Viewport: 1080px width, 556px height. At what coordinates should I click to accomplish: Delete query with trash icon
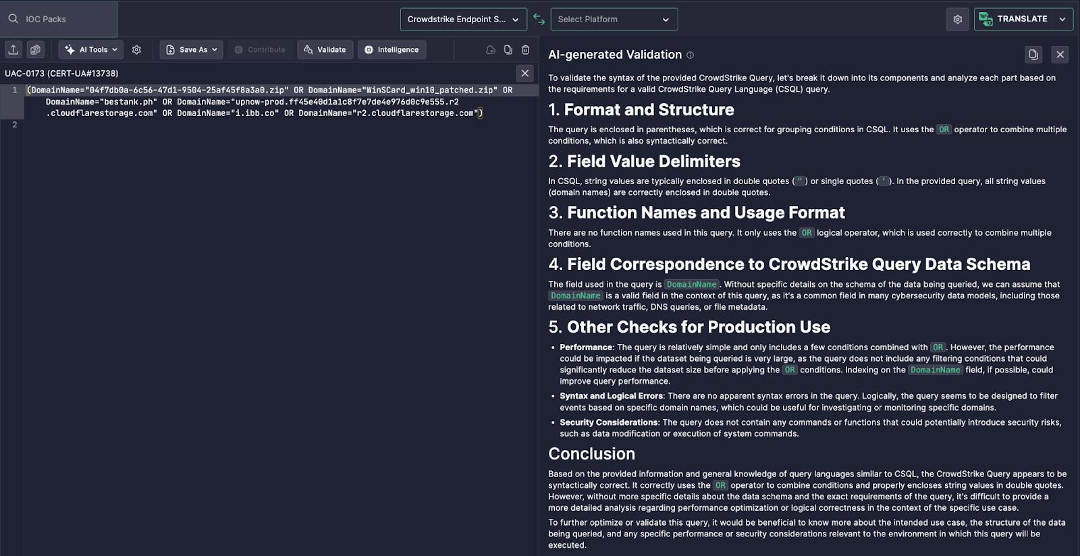tap(526, 50)
